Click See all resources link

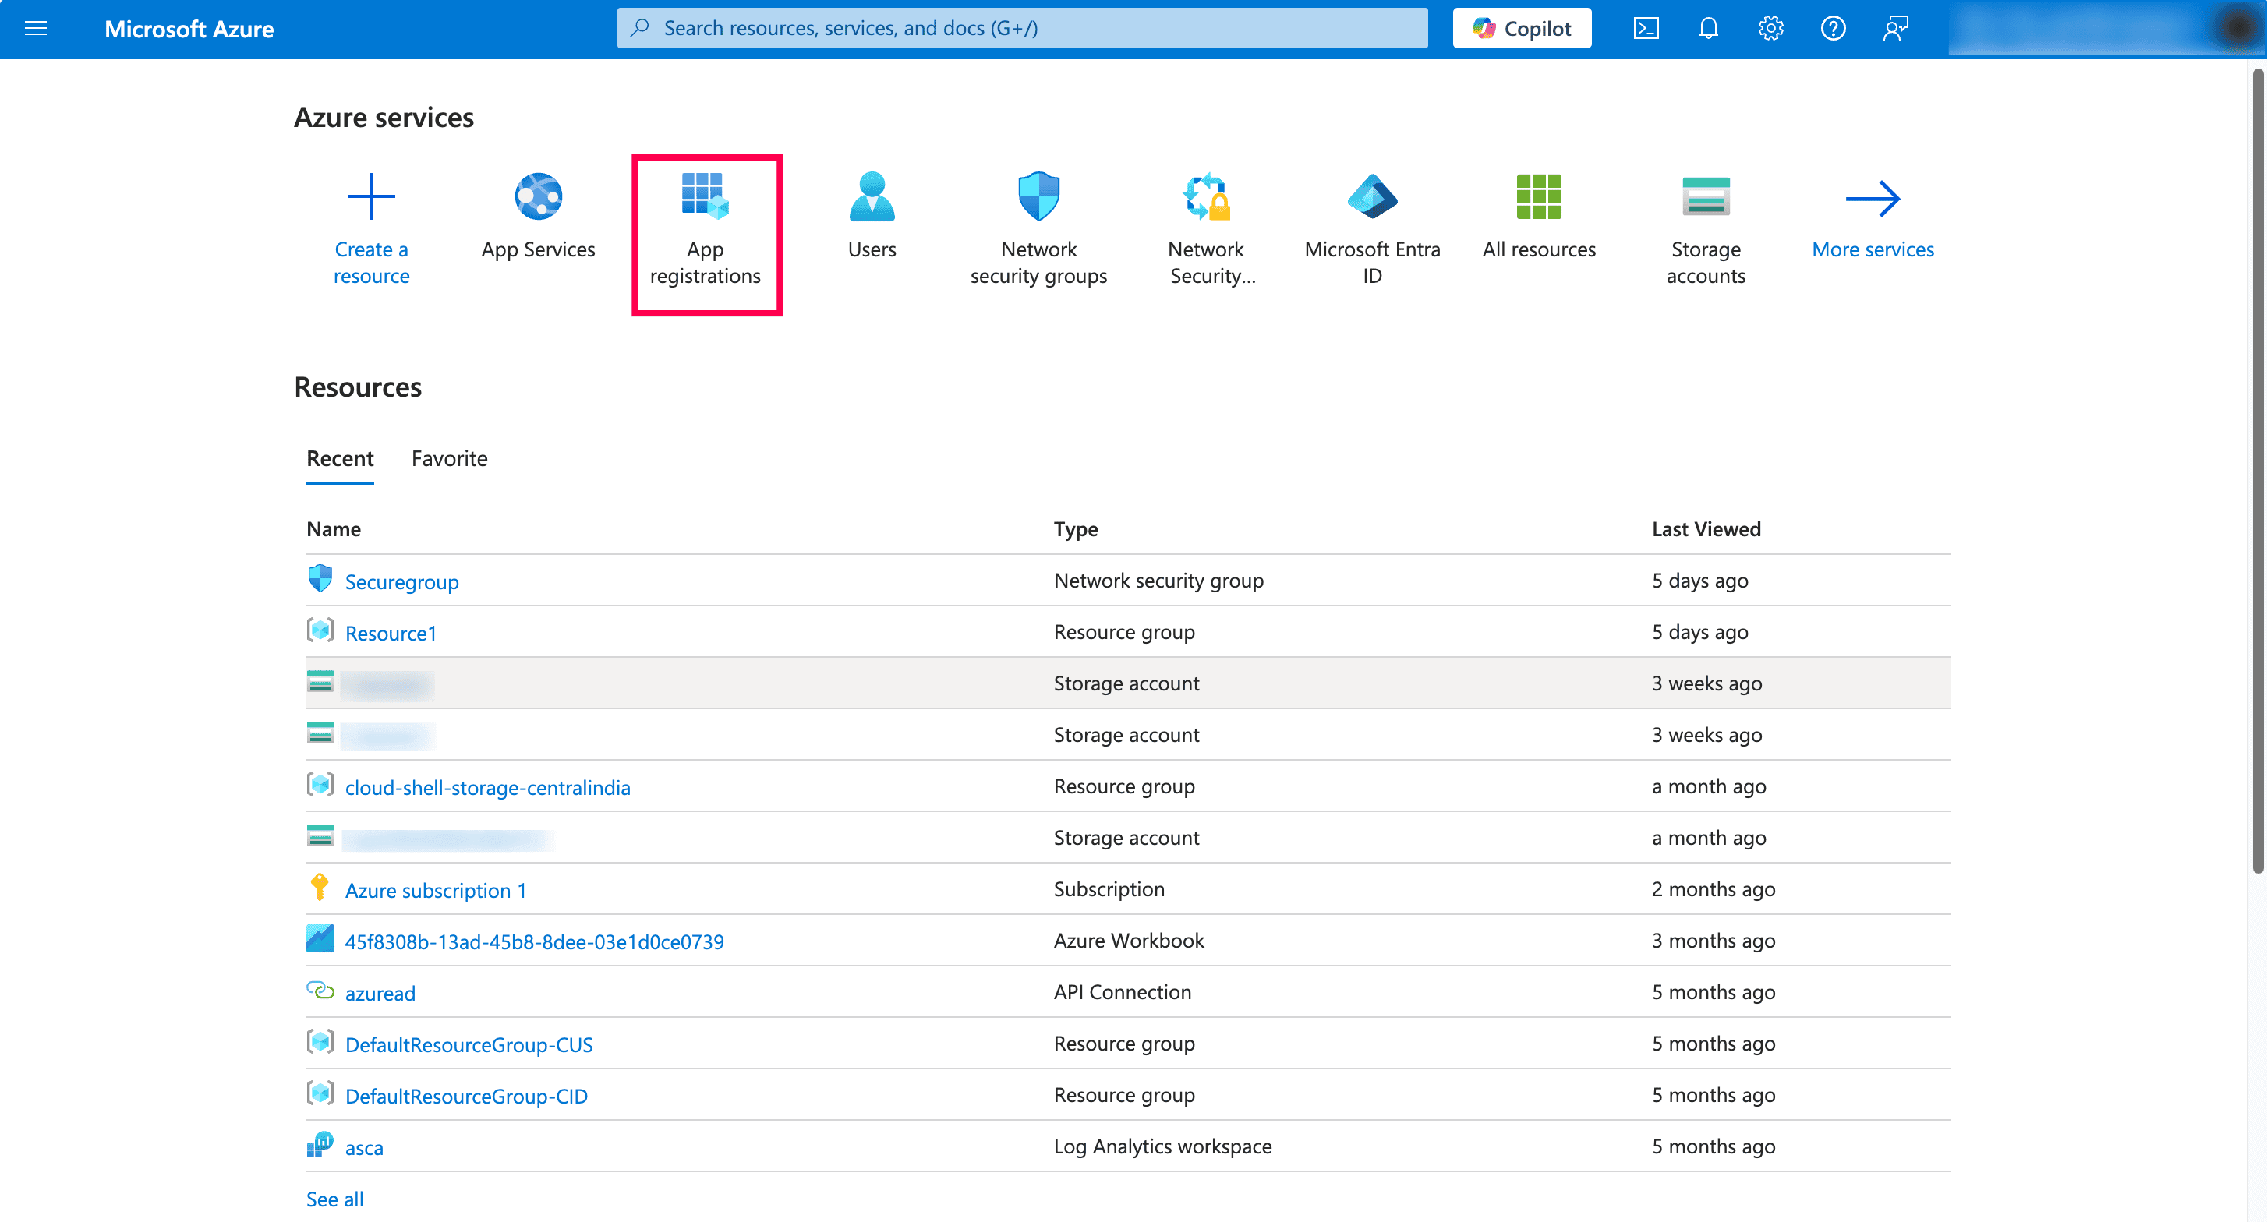pyautogui.click(x=334, y=1199)
